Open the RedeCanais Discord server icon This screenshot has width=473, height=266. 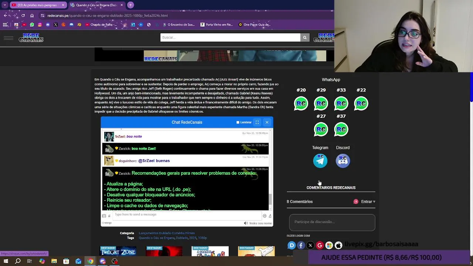(x=343, y=161)
